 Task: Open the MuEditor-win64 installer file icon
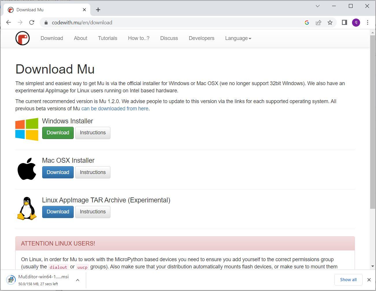(11, 279)
